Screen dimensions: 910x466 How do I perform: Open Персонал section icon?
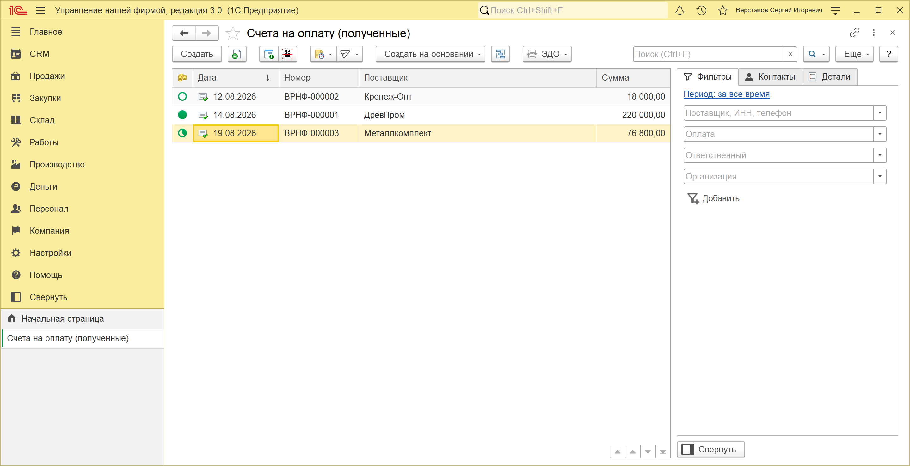coord(16,209)
